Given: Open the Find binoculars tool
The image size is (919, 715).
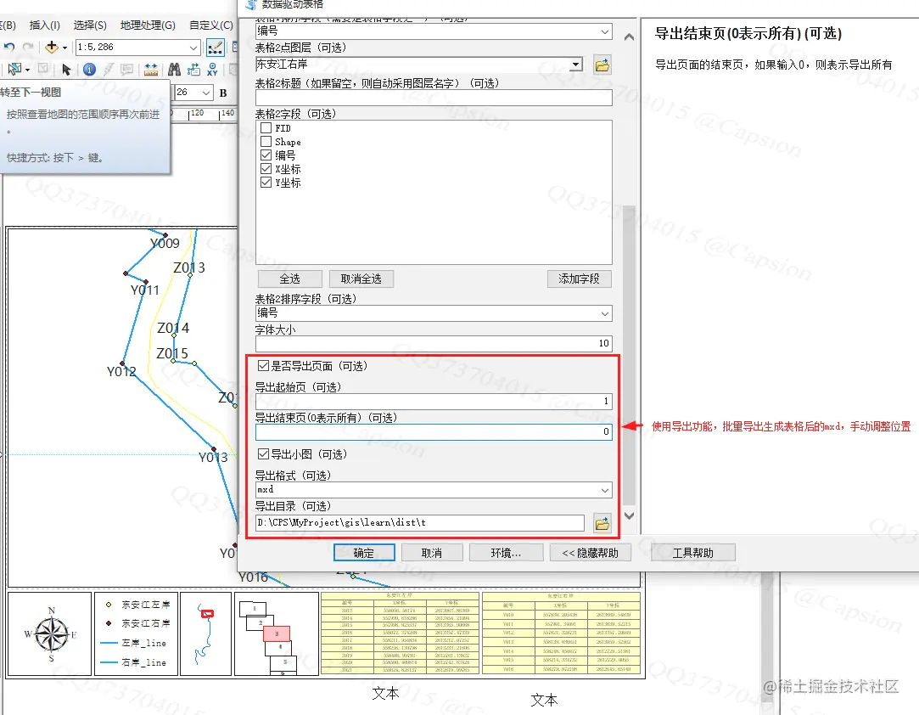Looking at the screenshot, I should [174, 70].
